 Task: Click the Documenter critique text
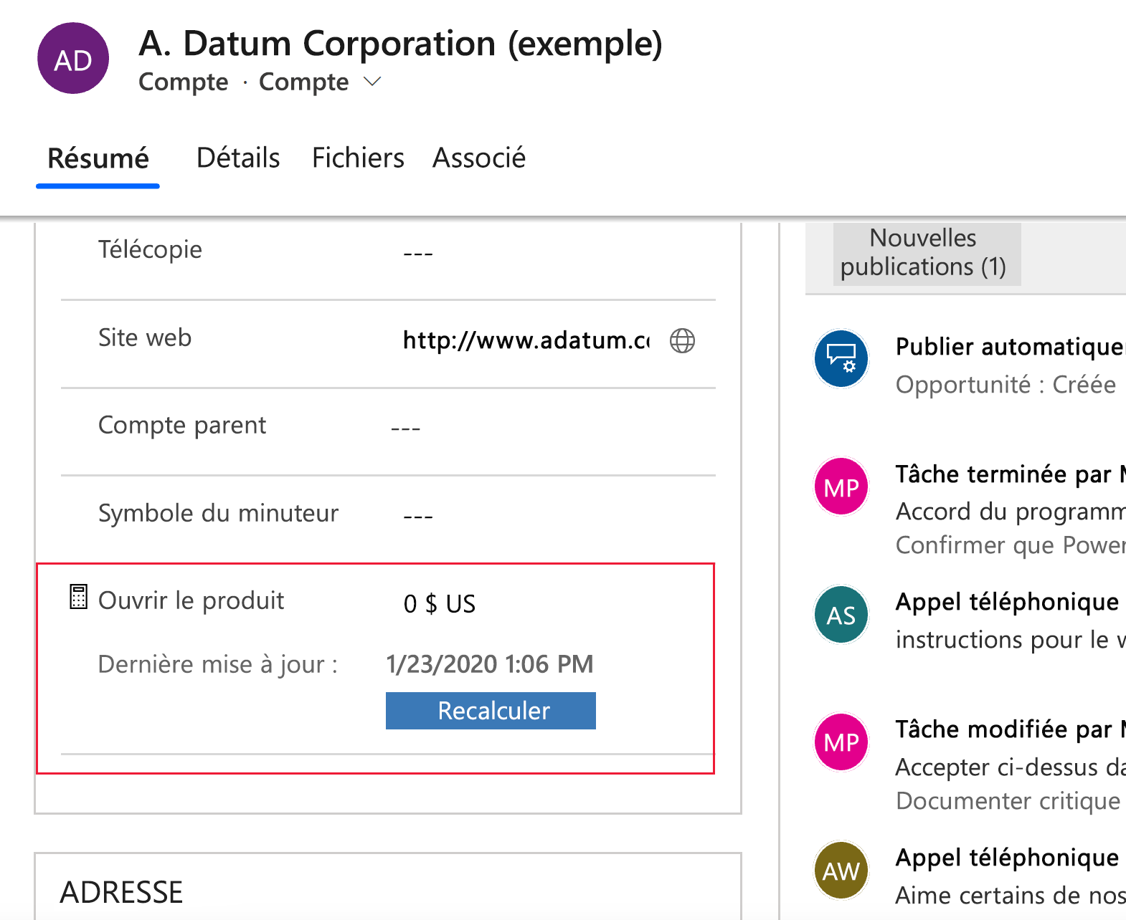[1008, 801]
